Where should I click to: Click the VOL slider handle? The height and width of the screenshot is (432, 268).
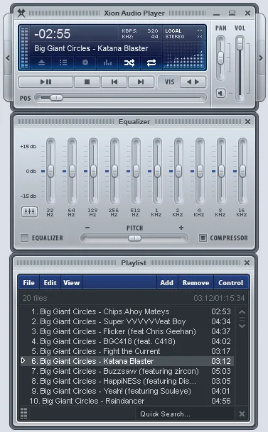point(240,43)
